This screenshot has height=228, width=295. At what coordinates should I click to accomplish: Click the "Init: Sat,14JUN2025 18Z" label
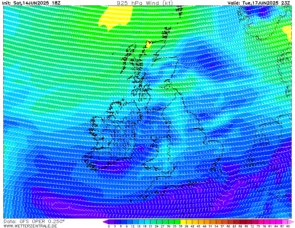(x=31, y=3)
